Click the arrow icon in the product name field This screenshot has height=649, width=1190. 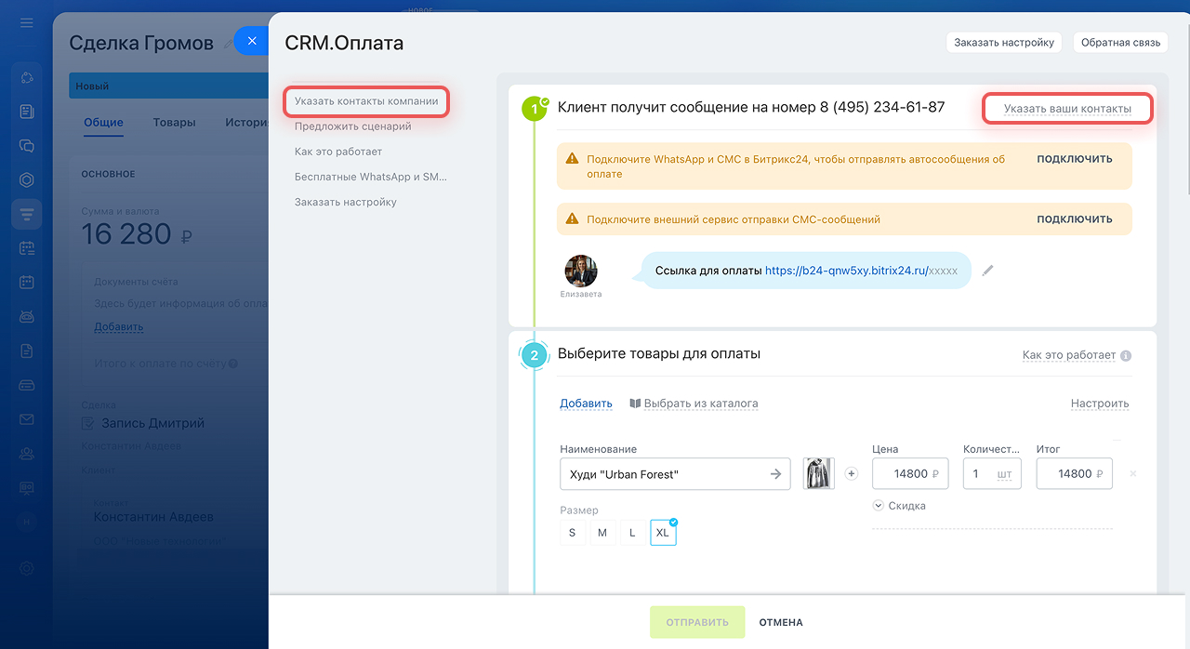click(775, 474)
